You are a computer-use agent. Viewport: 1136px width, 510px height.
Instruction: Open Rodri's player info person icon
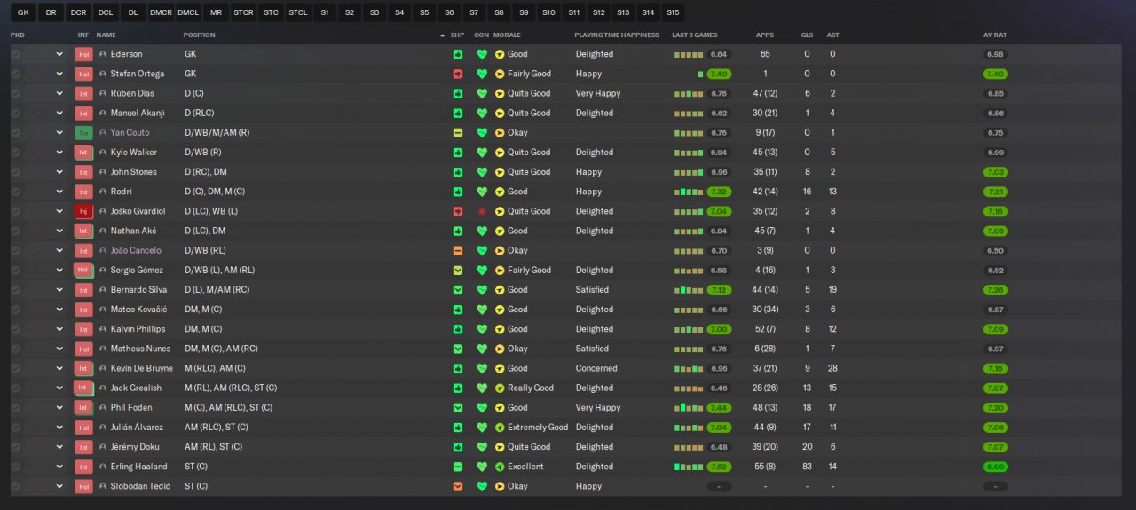pos(103,192)
